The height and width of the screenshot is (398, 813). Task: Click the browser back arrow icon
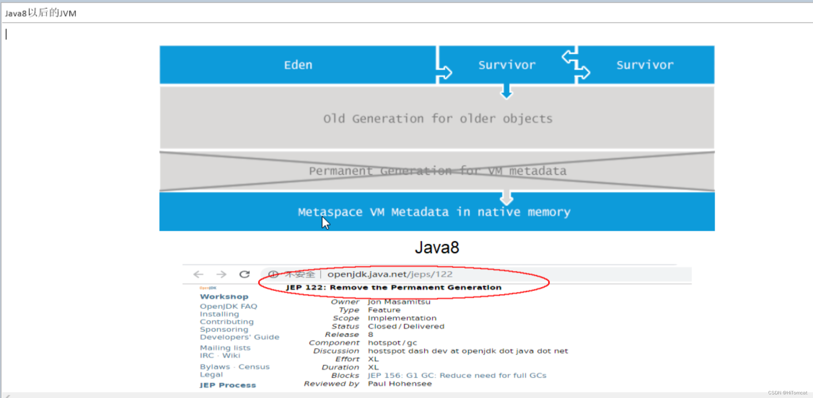coord(198,275)
